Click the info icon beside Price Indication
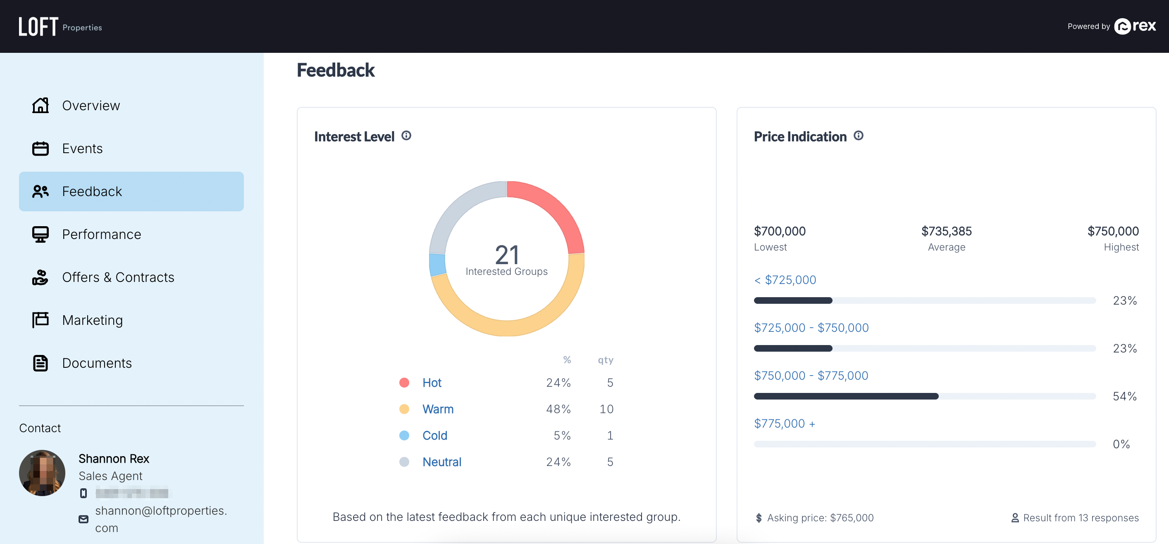Viewport: 1169px width, 544px height. (858, 135)
